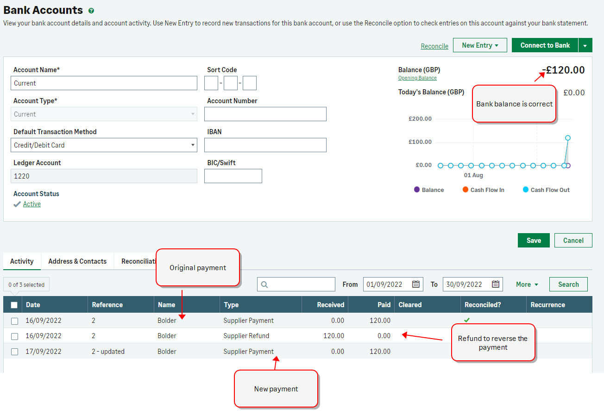Screen dimensions: 604x414
Task: Click the magnifier icon in activity search box
Action: click(264, 284)
